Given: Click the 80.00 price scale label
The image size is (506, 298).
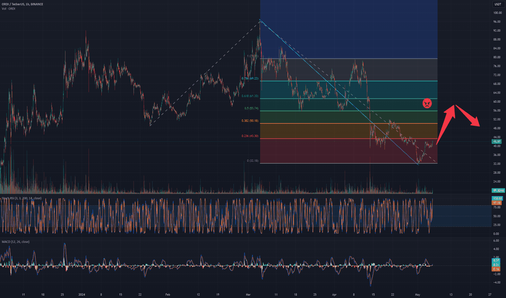Looking at the screenshot, I should pyautogui.click(x=497, y=57).
